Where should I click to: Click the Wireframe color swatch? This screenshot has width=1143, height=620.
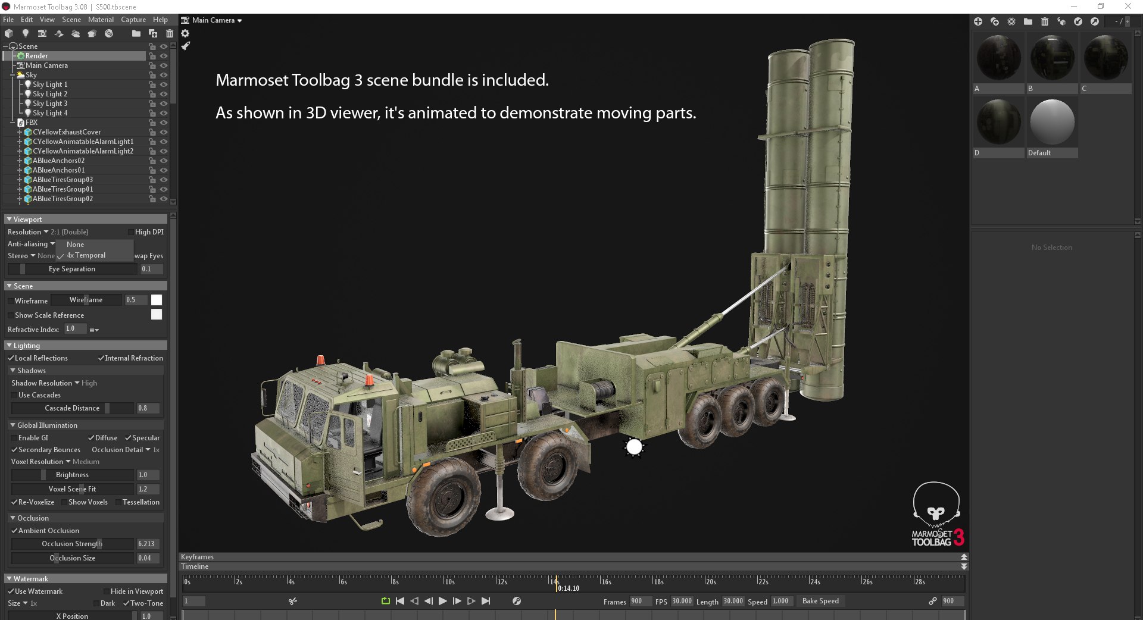click(x=157, y=300)
